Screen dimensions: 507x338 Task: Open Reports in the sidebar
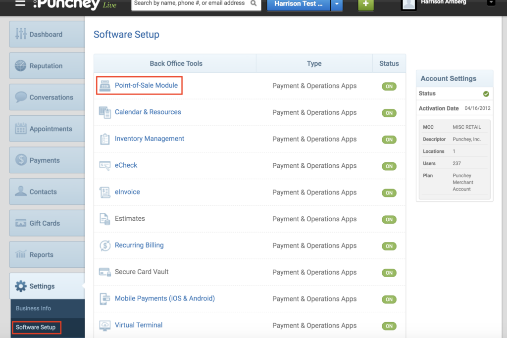pyautogui.click(x=47, y=255)
